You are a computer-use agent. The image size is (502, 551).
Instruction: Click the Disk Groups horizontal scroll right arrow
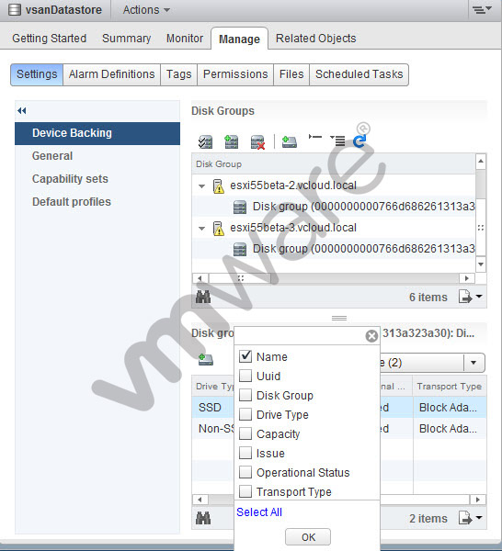(x=467, y=278)
